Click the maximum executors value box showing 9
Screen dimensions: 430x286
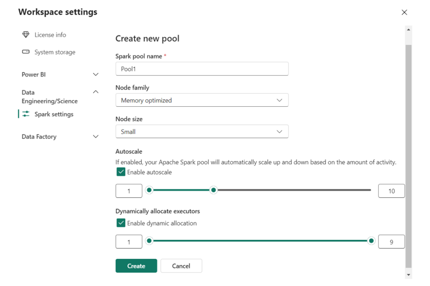[x=391, y=242]
